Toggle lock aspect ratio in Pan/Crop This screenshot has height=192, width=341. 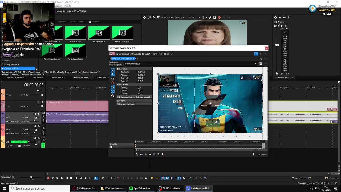[x=112, y=87]
